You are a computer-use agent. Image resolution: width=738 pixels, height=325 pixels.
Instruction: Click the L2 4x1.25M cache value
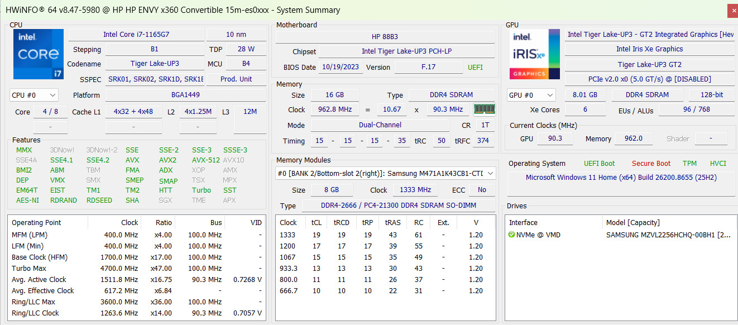pyautogui.click(x=198, y=112)
